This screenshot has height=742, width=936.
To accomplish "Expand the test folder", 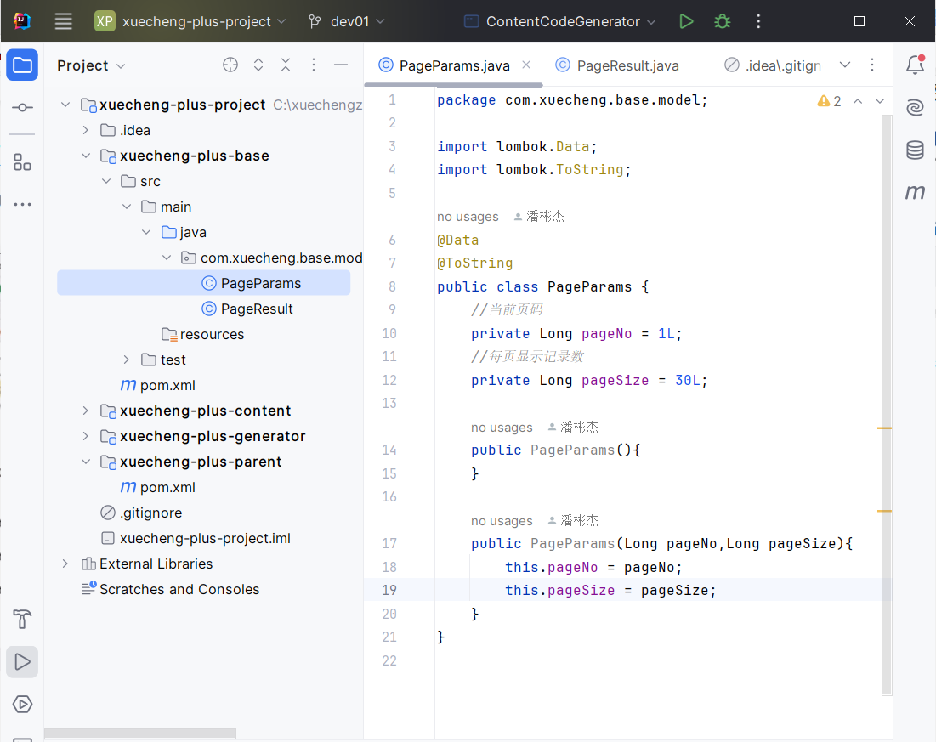I will point(127,360).
